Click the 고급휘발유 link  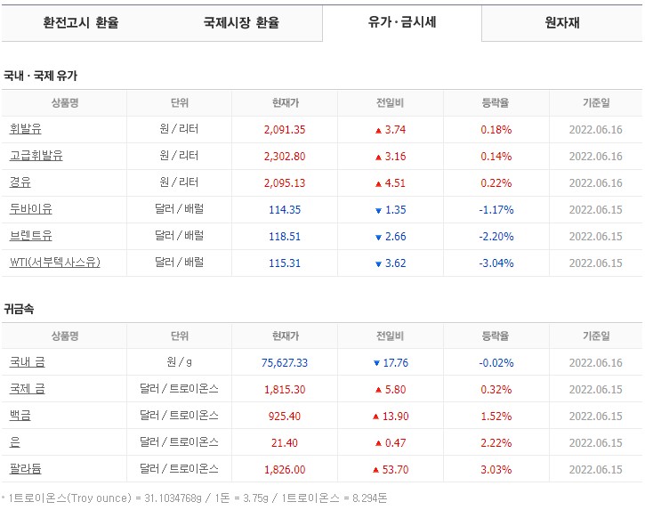point(36,156)
